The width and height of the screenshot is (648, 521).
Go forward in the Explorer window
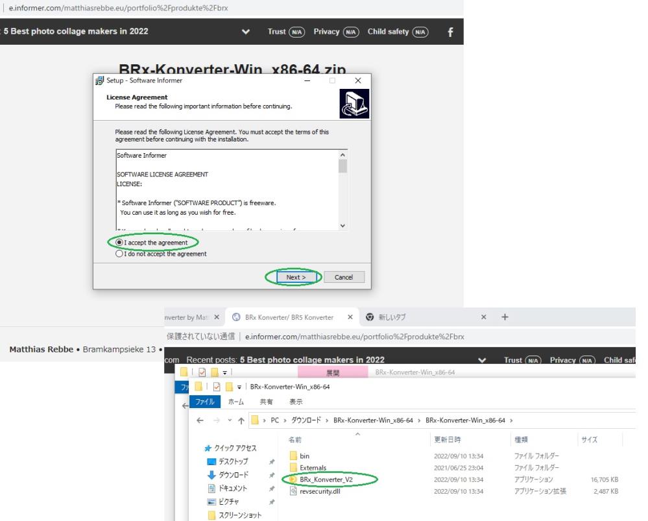216,420
